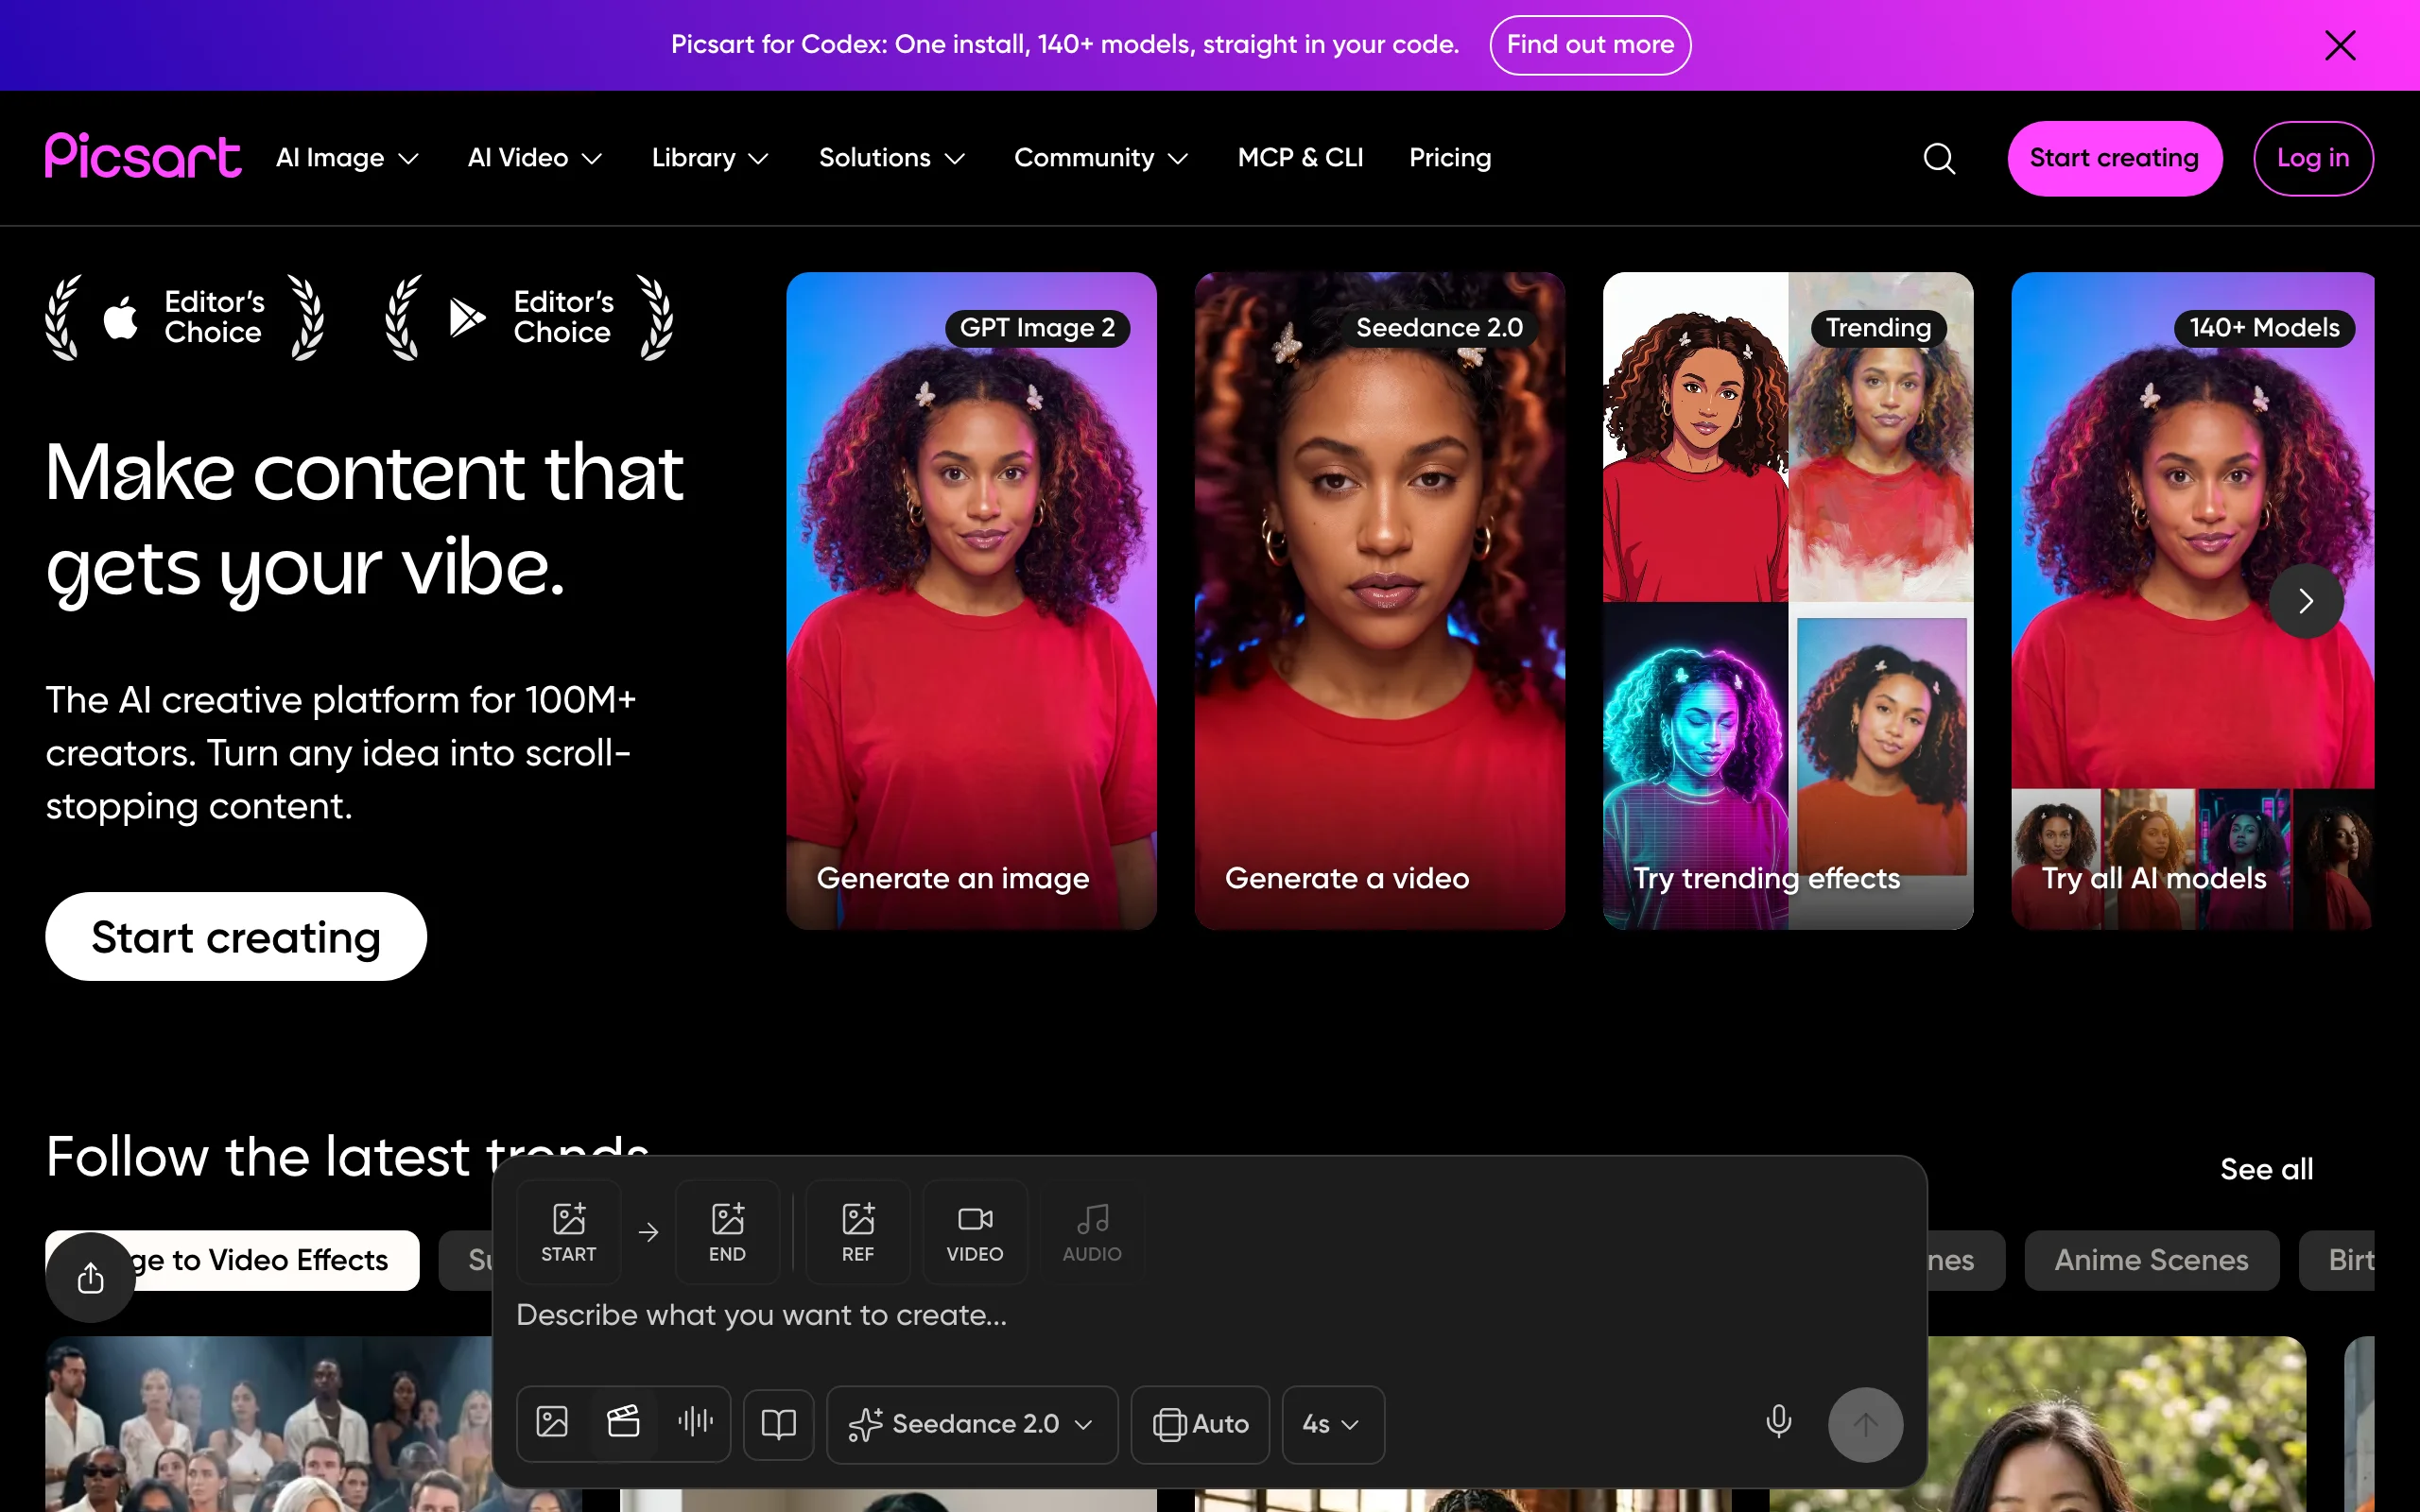Click the GPT Image 2 label
Viewport: 2420px width, 1512px height.
1037,328
